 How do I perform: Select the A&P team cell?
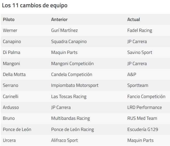[132, 74]
